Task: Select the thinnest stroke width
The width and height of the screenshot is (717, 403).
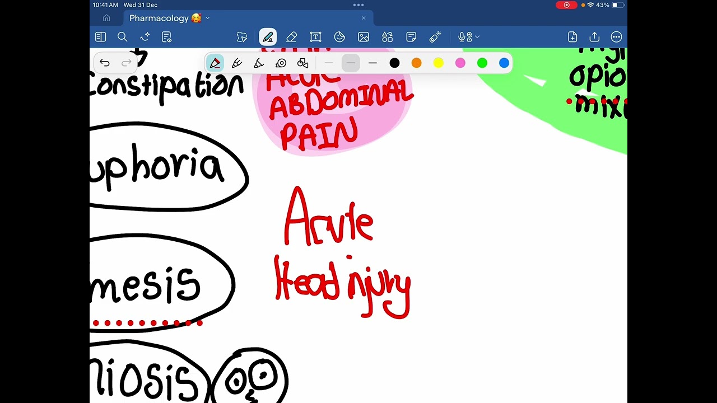Action: pyautogui.click(x=329, y=63)
